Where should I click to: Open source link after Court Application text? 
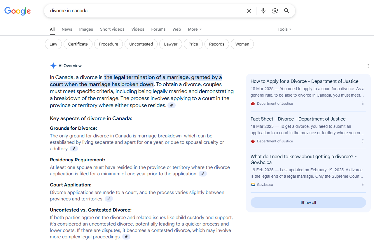109,199
